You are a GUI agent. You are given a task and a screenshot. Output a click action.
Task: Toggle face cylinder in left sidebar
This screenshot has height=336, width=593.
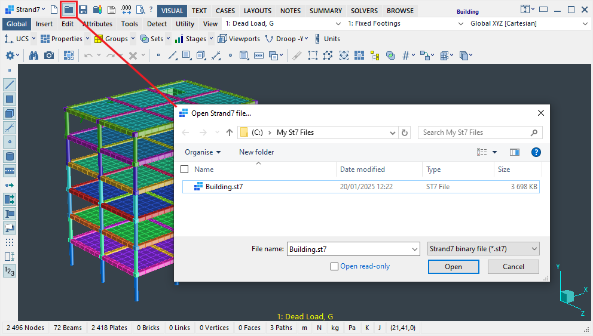click(10, 156)
